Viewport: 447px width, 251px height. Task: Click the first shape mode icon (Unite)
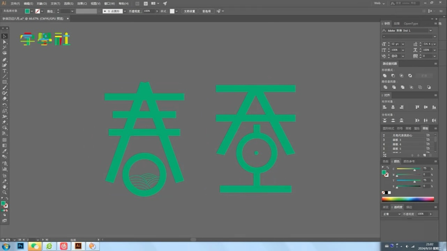point(385,76)
